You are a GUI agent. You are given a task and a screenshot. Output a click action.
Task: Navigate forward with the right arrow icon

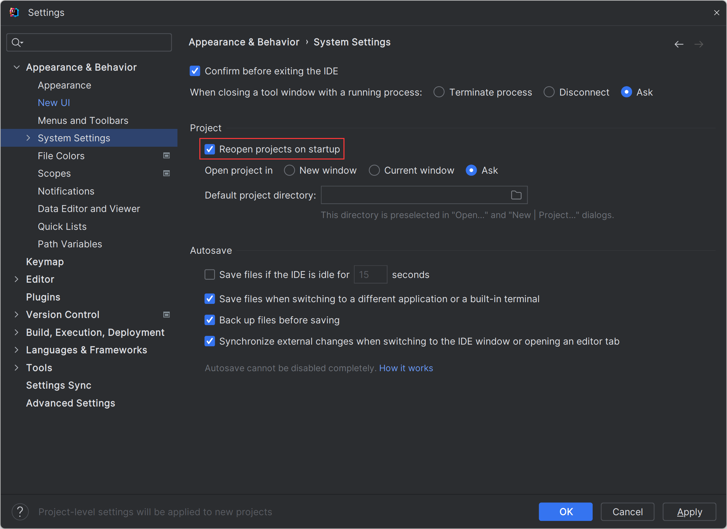click(699, 44)
